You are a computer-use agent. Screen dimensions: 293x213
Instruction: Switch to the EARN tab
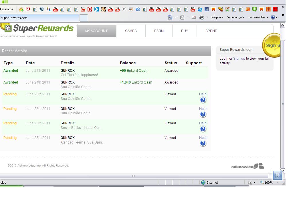tap(159, 31)
